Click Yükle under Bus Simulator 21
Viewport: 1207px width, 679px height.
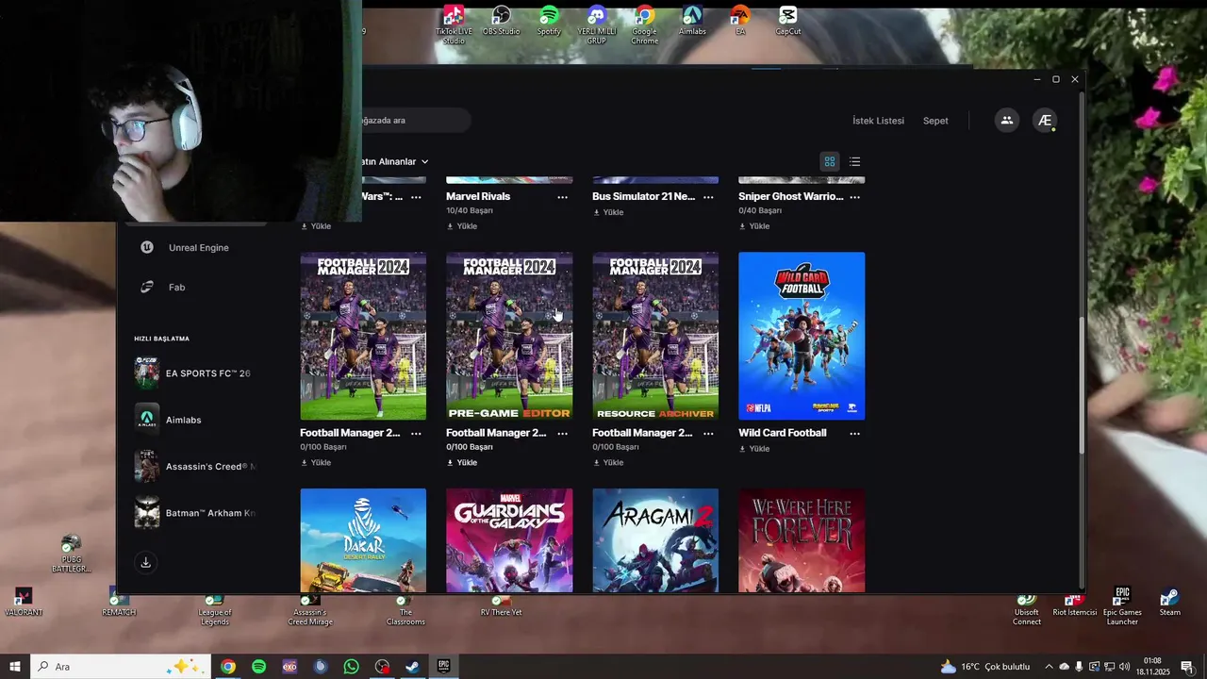click(608, 212)
